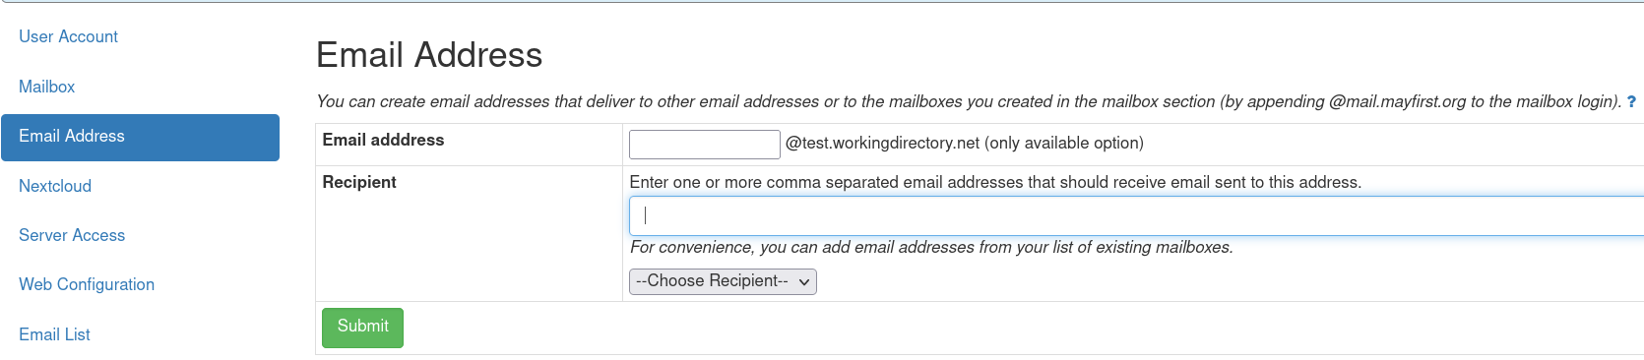Click the only available option note
The image size is (1644, 360).
tap(1064, 143)
